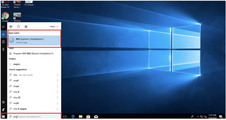Expand arrow next to mqtt suggestion
This screenshot has width=226, height=120.
(57, 80)
